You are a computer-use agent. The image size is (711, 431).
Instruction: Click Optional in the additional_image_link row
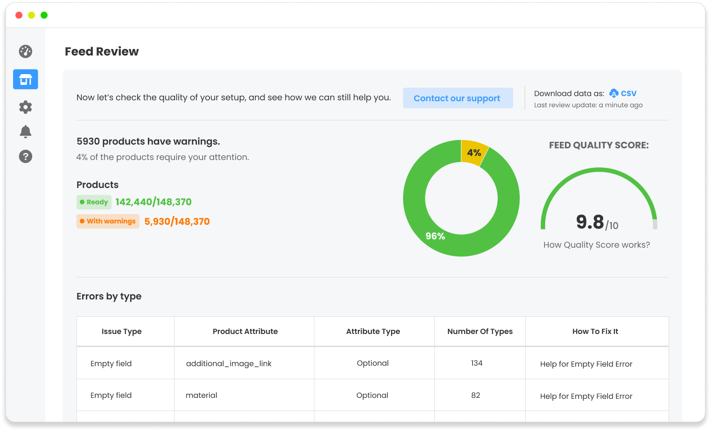click(372, 363)
